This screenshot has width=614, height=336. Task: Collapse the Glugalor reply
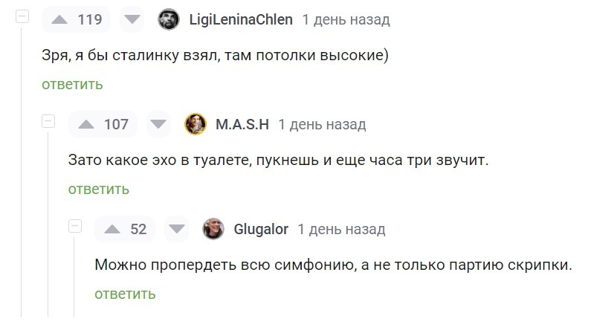coord(74,225)
